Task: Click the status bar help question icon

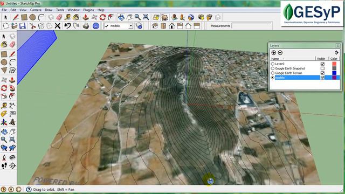Action: [x=29, y=189]
